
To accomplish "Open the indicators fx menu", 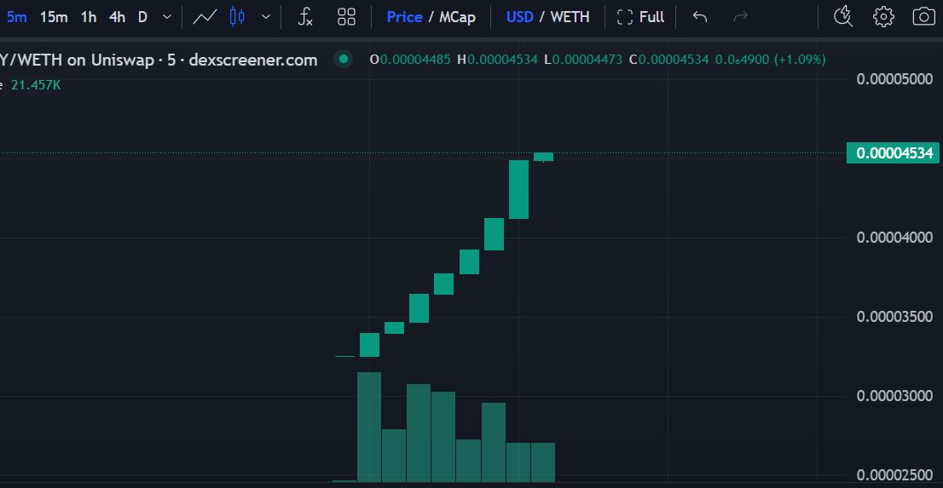I will [305, 17].
